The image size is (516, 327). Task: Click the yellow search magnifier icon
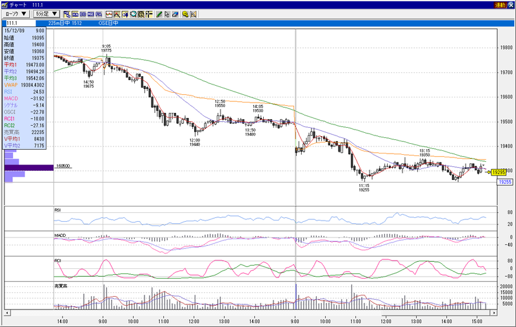[185, 14]
